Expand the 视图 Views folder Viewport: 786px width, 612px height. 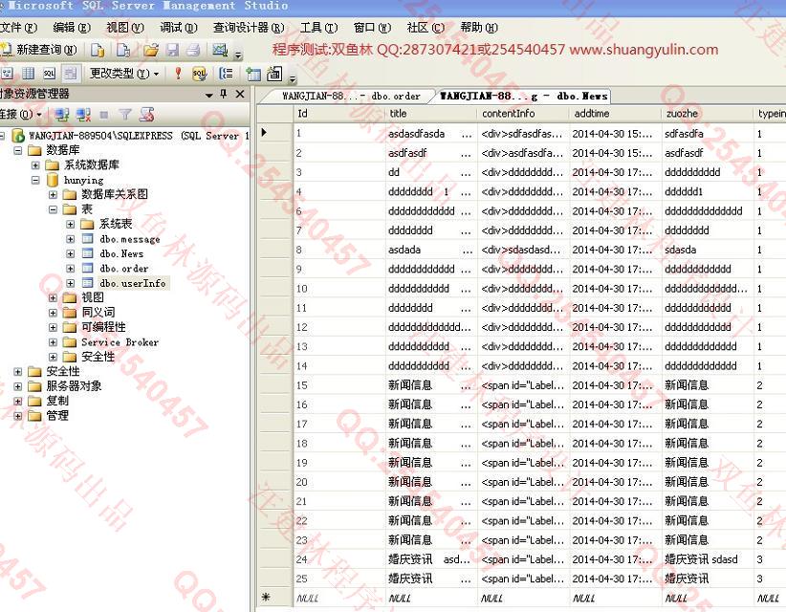point(53,297)
